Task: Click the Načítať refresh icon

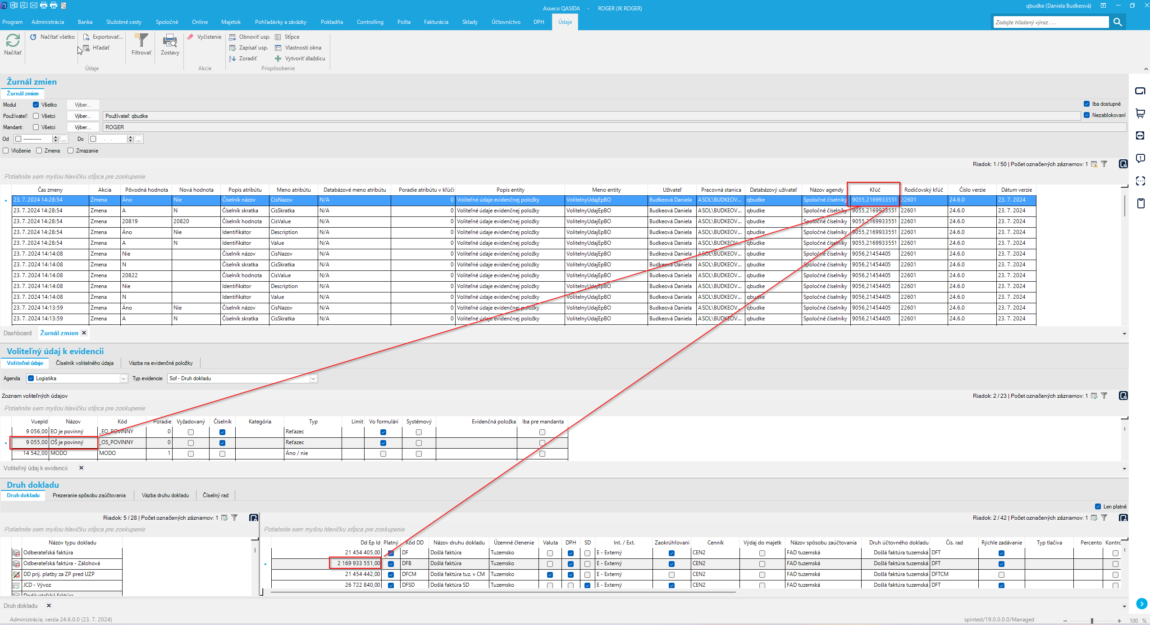Action: click(x=13, y=41)
